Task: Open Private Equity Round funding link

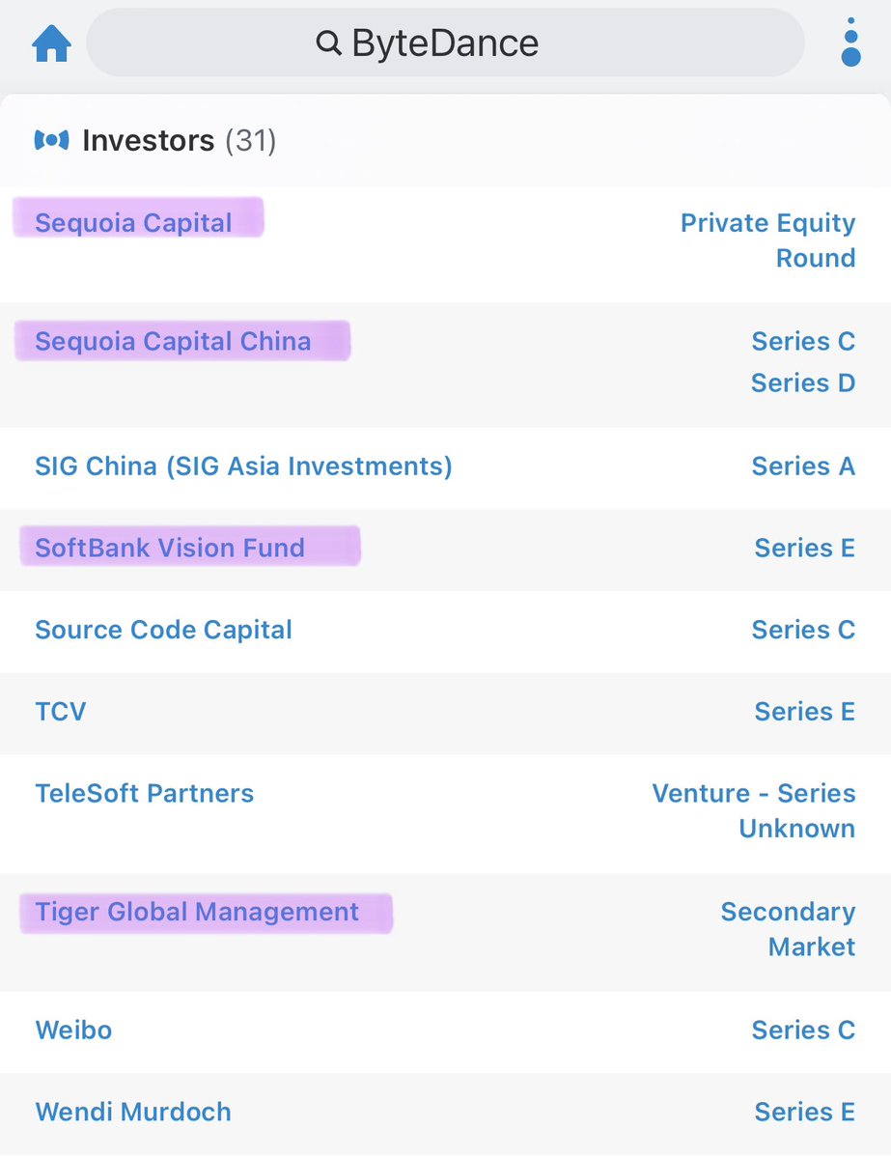Action: pyautogui.click(x=767, y=240)
